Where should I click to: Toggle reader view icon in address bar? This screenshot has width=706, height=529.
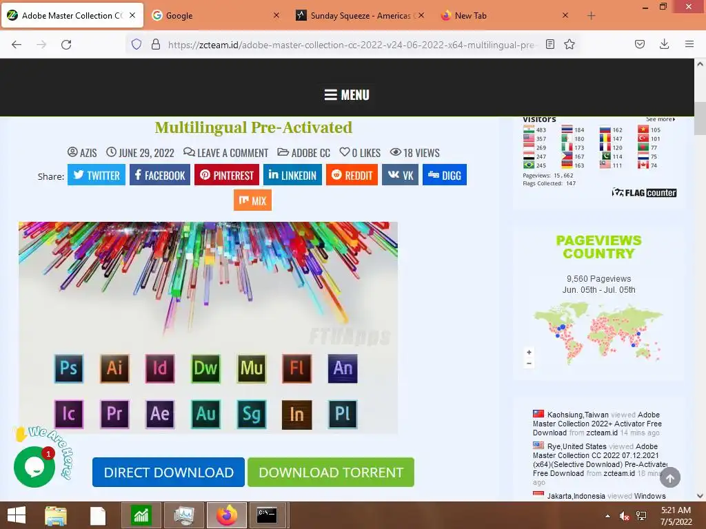coord(549,44)
